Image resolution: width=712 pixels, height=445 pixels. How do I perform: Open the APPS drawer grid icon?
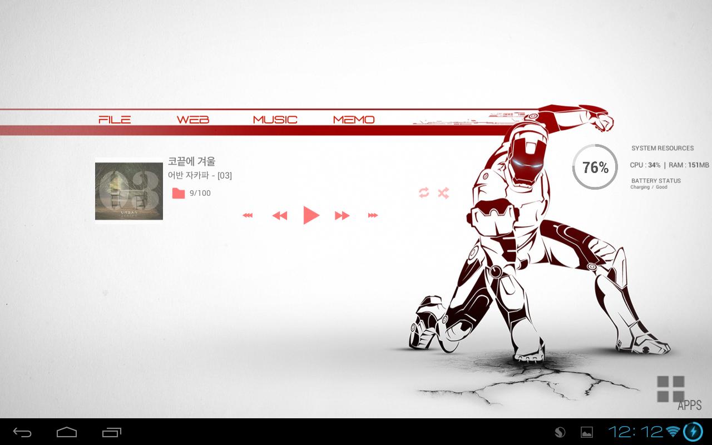pyautogui.click(x=671, y=389)
